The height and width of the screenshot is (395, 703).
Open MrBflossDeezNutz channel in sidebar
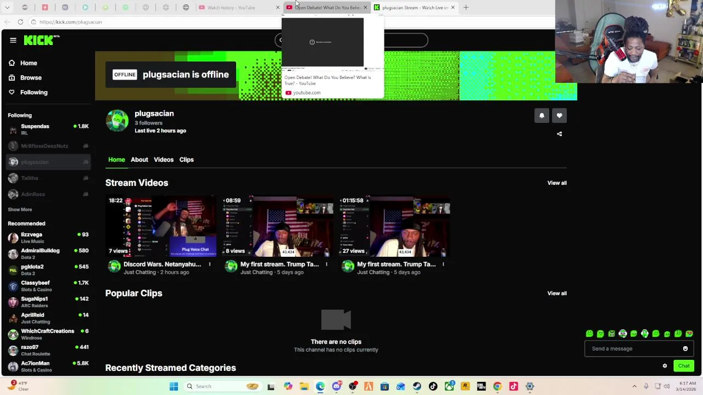coord(48,146)
